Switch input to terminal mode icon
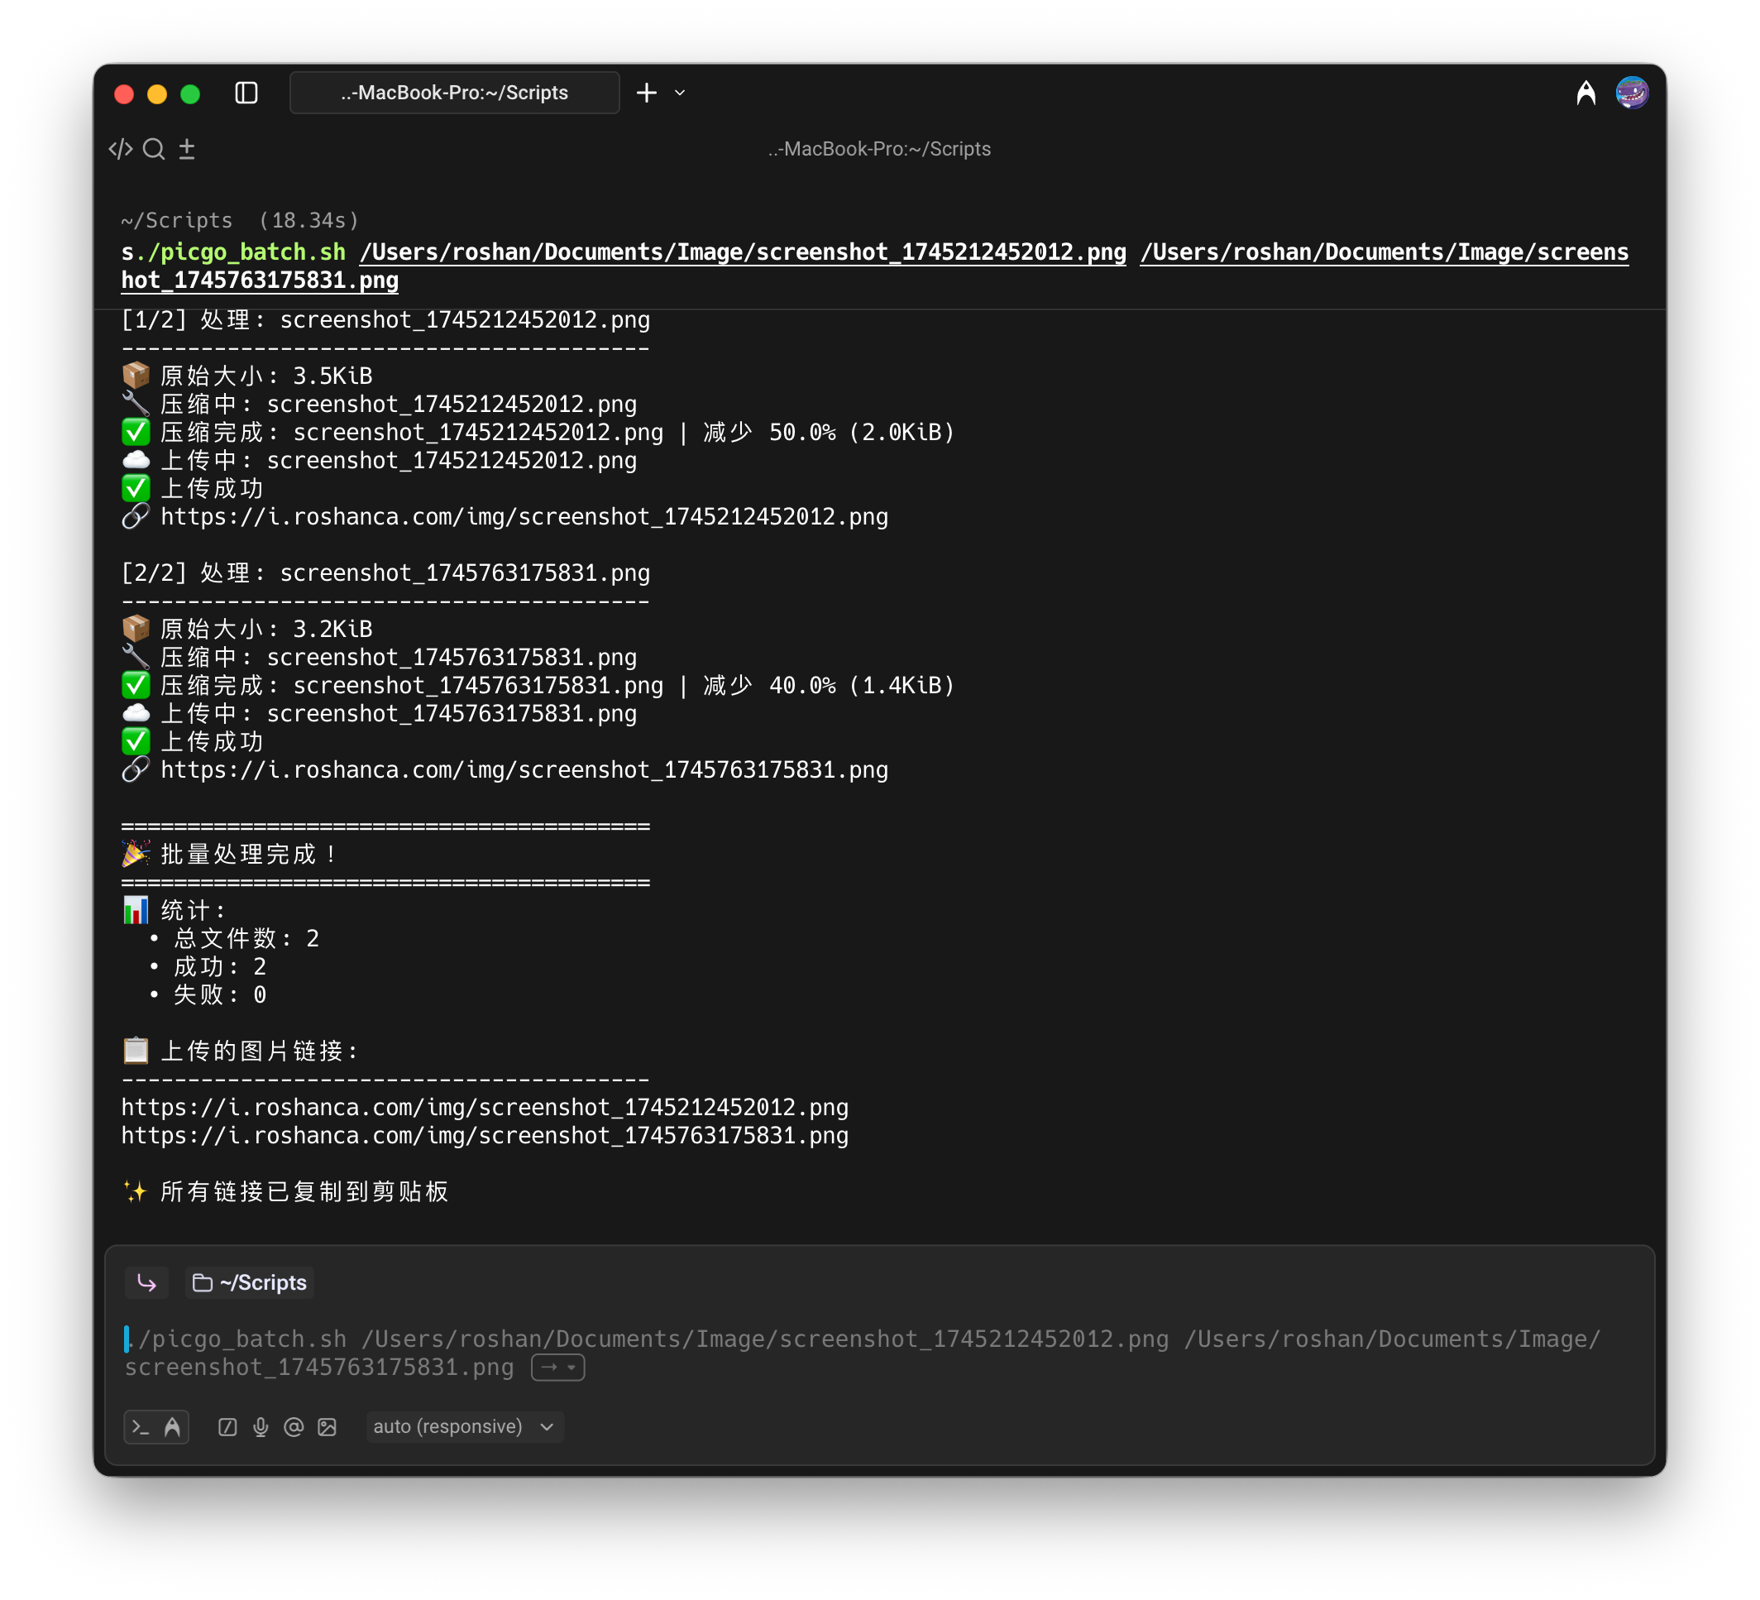This screenshot has height=1600, width=1760. (x=141, y=1427)
